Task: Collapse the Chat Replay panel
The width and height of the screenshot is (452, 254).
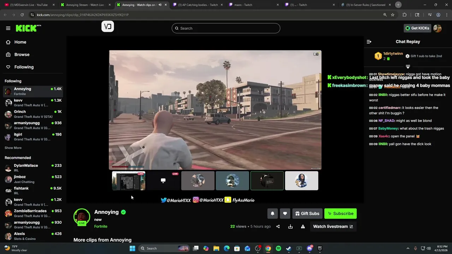Action: point(369,42)
